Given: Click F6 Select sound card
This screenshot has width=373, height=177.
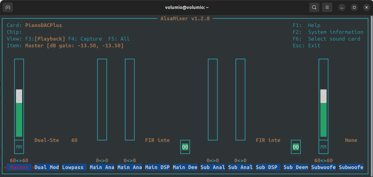Looking at the screenshot, I should click(x=326, y=39).
